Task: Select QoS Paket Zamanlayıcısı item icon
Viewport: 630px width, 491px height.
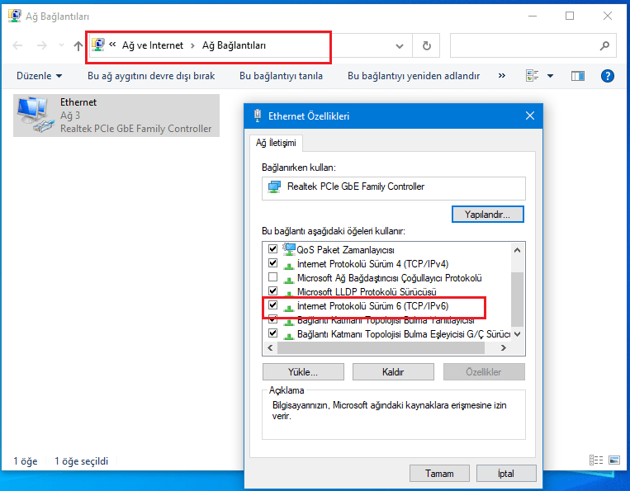Action: tap(288, 249)
